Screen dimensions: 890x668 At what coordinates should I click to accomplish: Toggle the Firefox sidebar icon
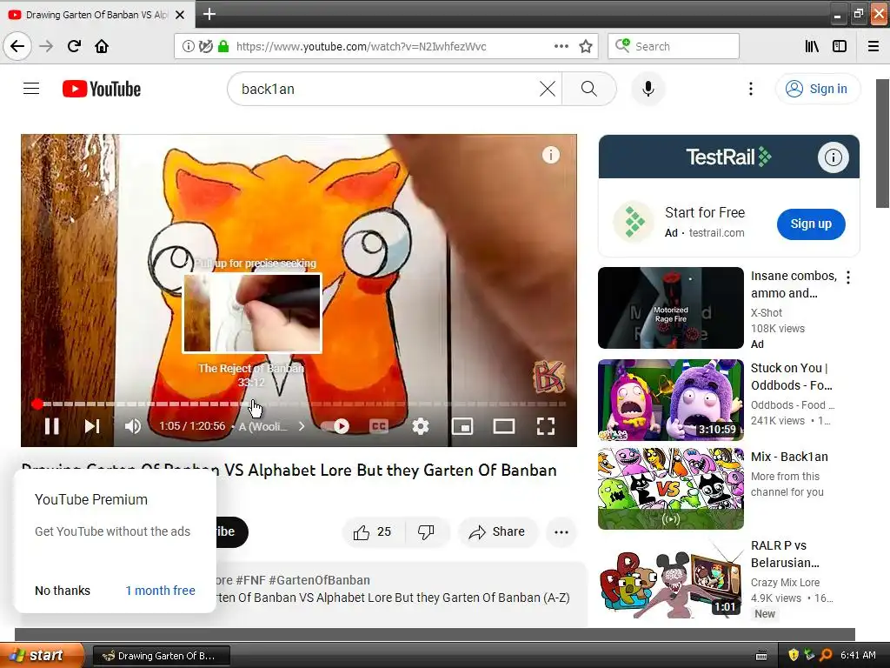point(840,46)
